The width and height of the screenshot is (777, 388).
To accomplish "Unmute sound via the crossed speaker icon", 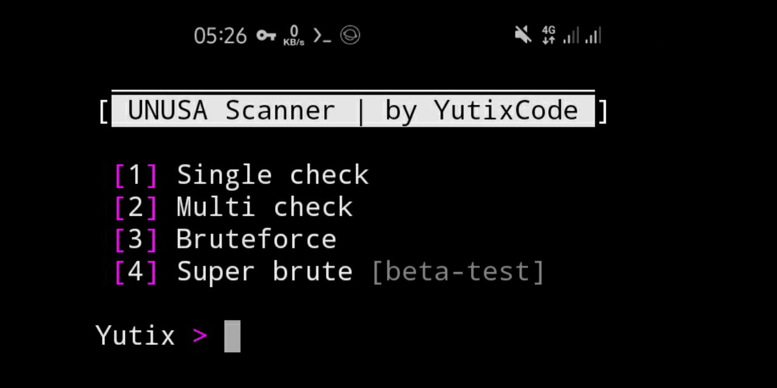I will (x=523, y=35).
